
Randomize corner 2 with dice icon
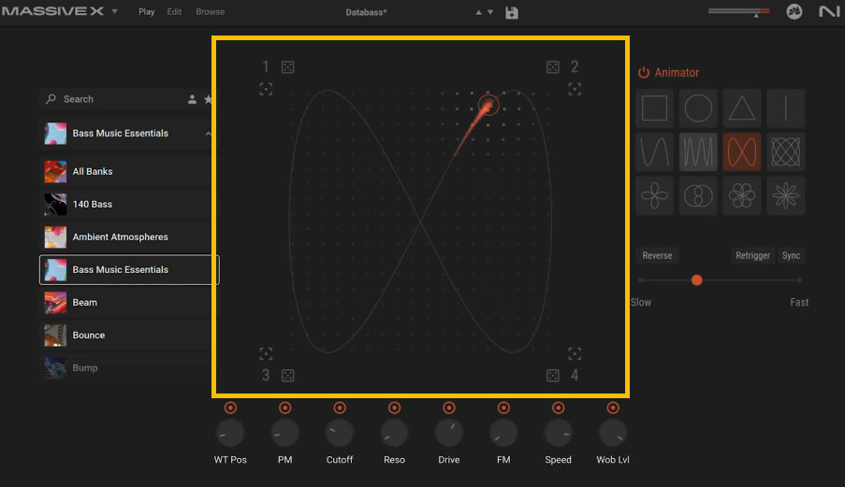click(x=552, y=67)
